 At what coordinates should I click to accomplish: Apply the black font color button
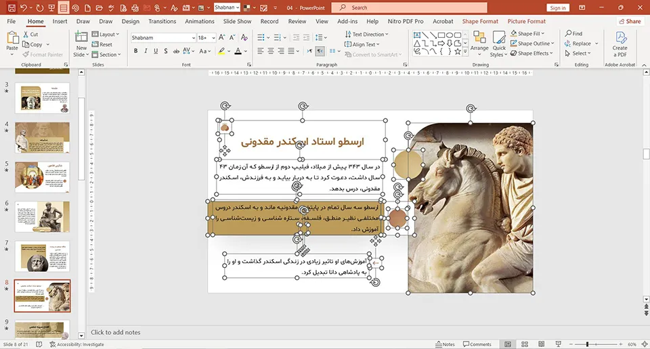coord(238,51)
